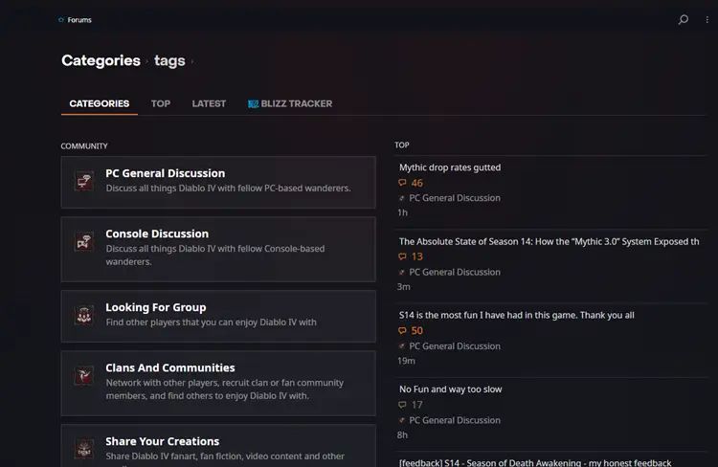
Task: Click the reply count '50'
Action: [416, 331]
